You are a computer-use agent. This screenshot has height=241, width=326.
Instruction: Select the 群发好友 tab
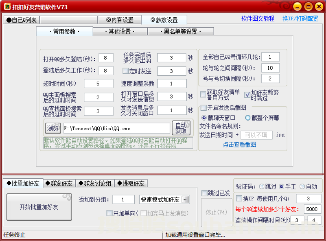tap(59, 183)
